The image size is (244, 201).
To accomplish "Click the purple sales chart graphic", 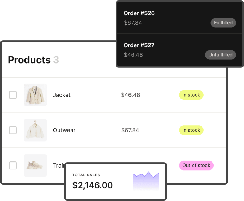I will pos(146,181).
